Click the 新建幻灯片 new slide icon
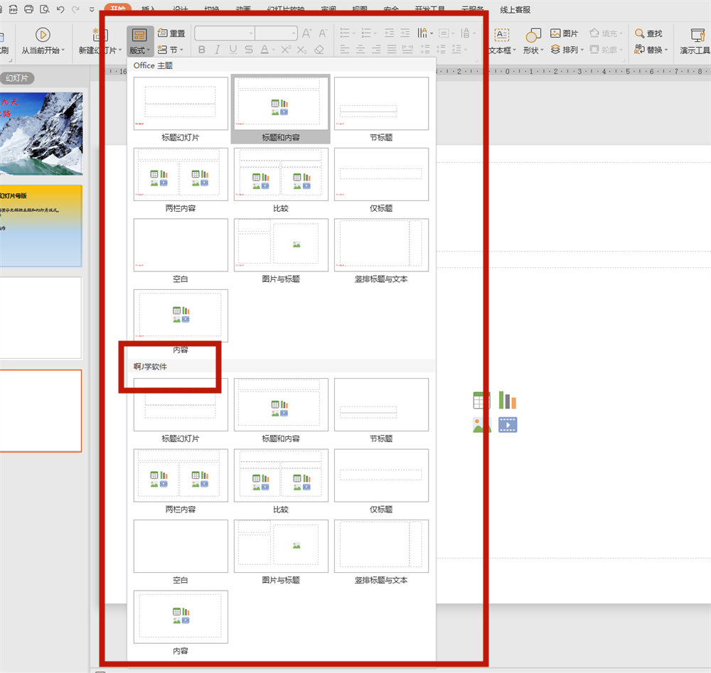 click(100, 35)
